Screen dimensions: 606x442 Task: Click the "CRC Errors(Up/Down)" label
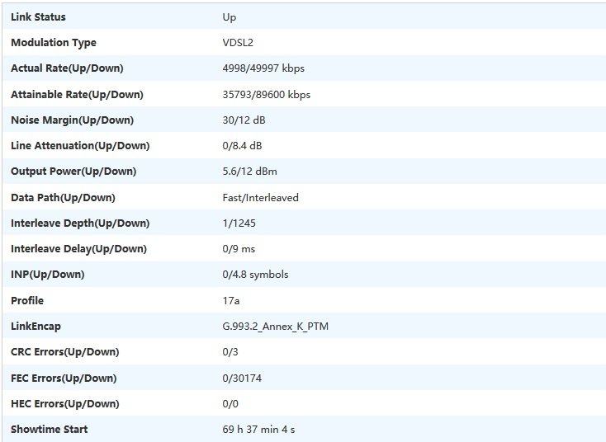[x=65, y=352]
